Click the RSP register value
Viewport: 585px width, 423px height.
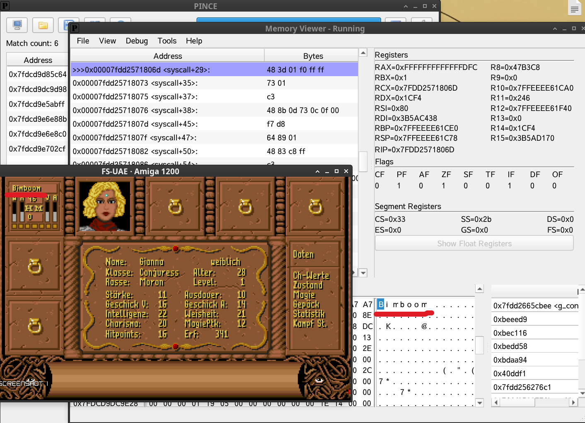416,138
